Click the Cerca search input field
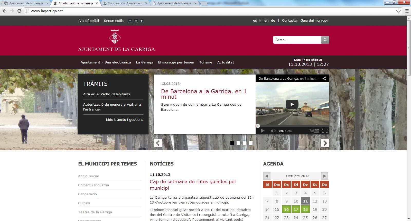Image resolution: width=411 pixels, height=221 pixels. pyautogui.click(x=297, y=40)
